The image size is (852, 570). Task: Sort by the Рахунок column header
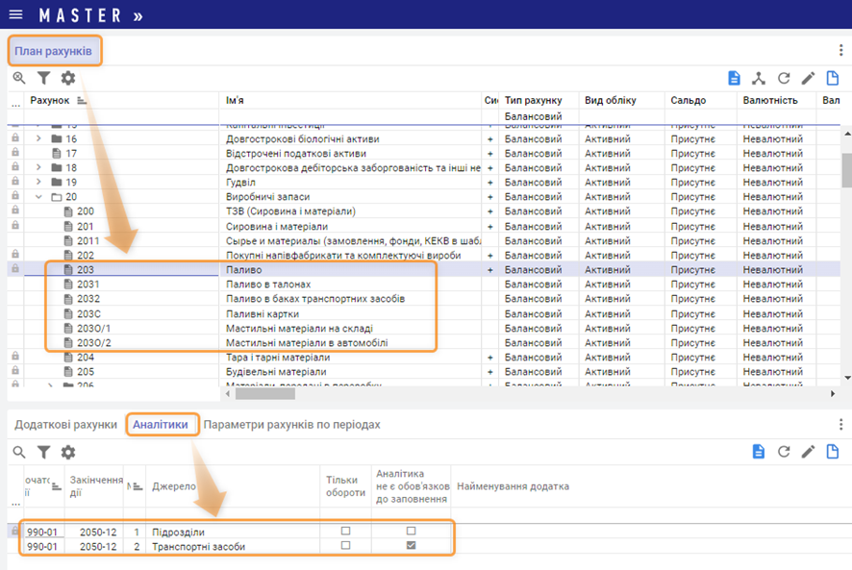click(x=50, y=100)
